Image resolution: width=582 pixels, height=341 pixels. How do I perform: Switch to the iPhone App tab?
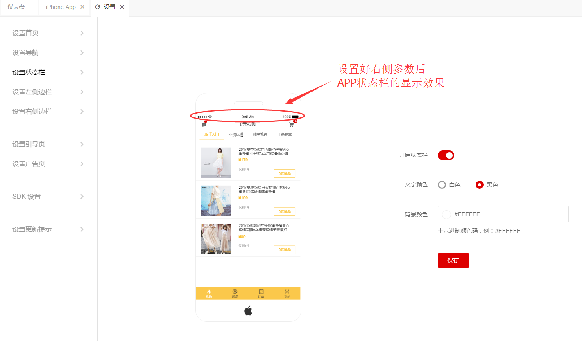coord(61,7)
